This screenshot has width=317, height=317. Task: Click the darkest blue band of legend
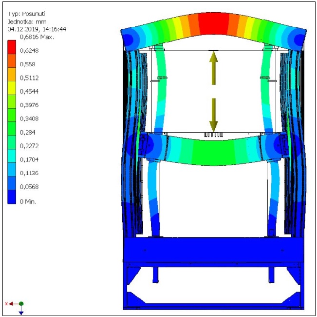12,197
